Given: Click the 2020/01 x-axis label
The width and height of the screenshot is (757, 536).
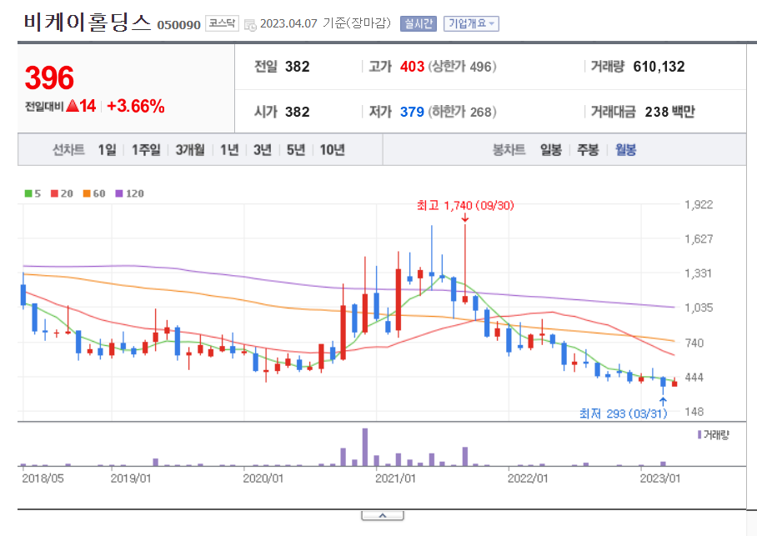Looking at the screenshot, I should [263, 478].
